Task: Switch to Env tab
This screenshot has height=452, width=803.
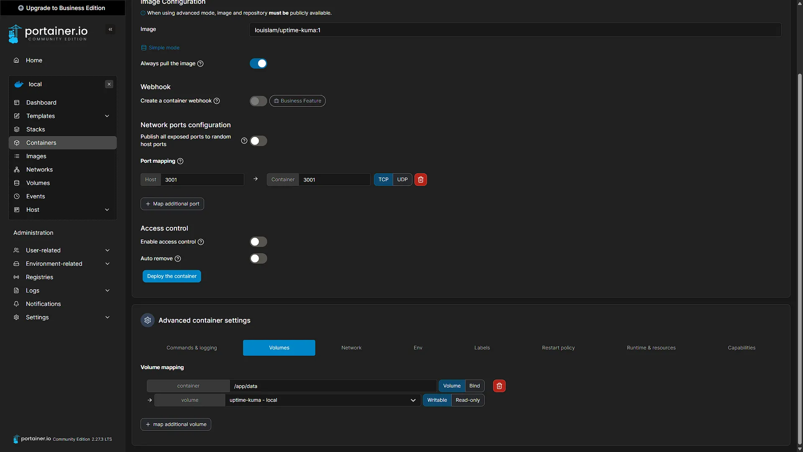Action: tap(418, 348)
